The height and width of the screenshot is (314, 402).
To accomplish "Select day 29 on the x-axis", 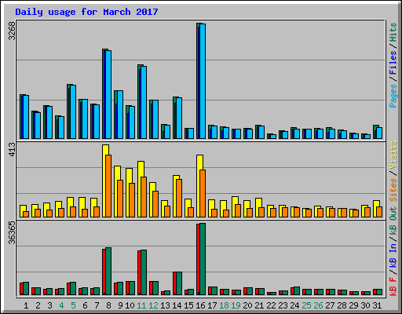I will 353,305.
